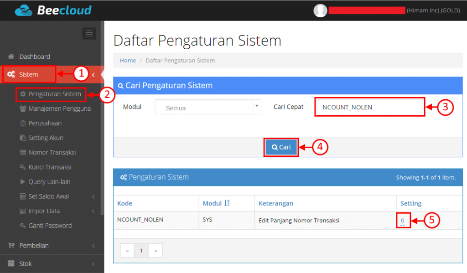Select the Sistem menu item

[29, 74]
